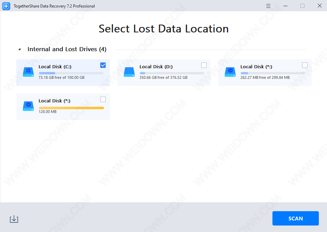
Task: Click the 262.27 MB free drive usage bar
Action: pos(273,73)
